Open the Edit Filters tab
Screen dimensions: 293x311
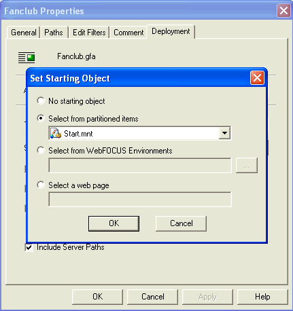click(89, 33)
